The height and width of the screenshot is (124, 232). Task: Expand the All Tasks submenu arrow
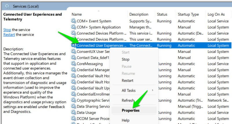[x=153, y=90]
